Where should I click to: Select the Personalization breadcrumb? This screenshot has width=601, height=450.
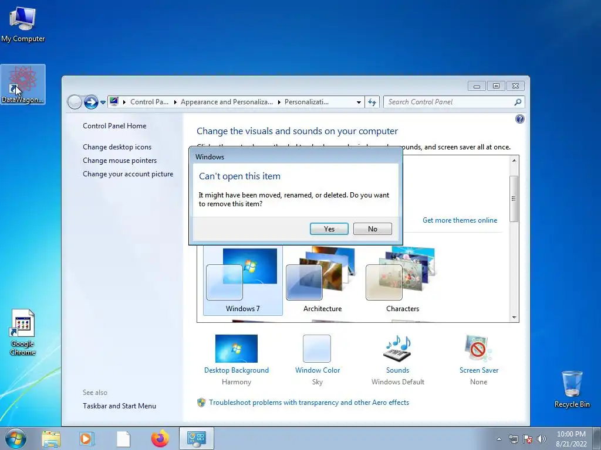click(306, 102)
